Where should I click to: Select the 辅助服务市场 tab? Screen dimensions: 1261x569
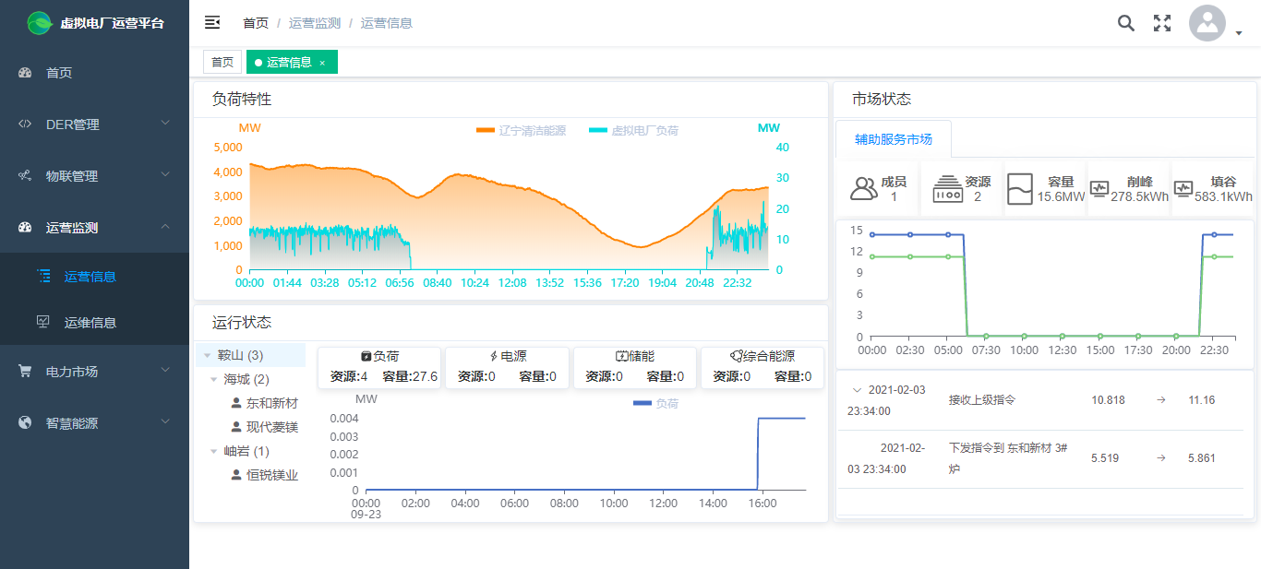(893, 139)
